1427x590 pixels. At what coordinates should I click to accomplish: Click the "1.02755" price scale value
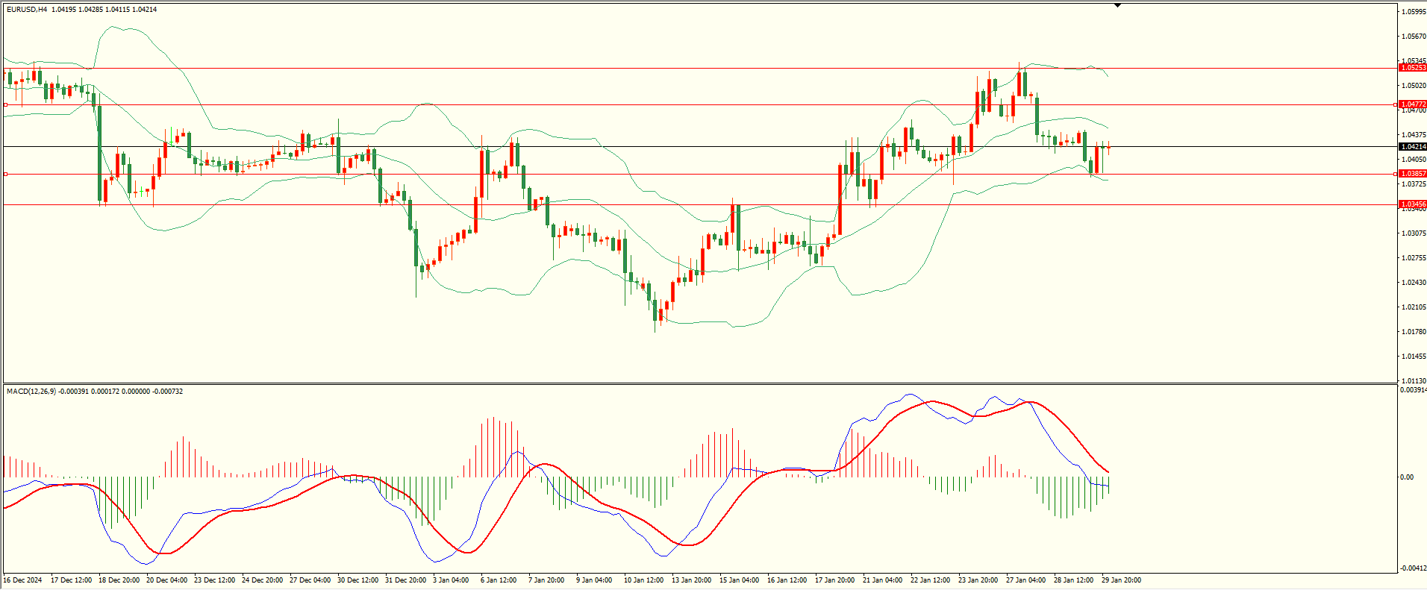tap(1414, 258)
